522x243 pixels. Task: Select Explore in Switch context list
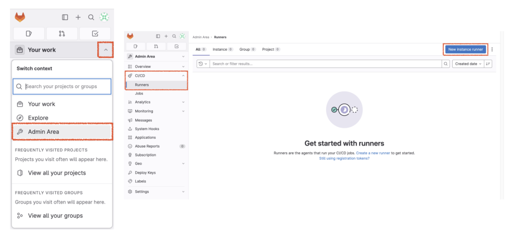(x=62, y=118)
